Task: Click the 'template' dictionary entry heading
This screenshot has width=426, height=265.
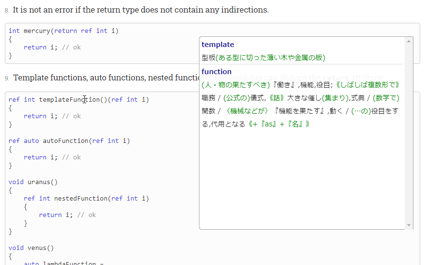Action: pos(217,45)
